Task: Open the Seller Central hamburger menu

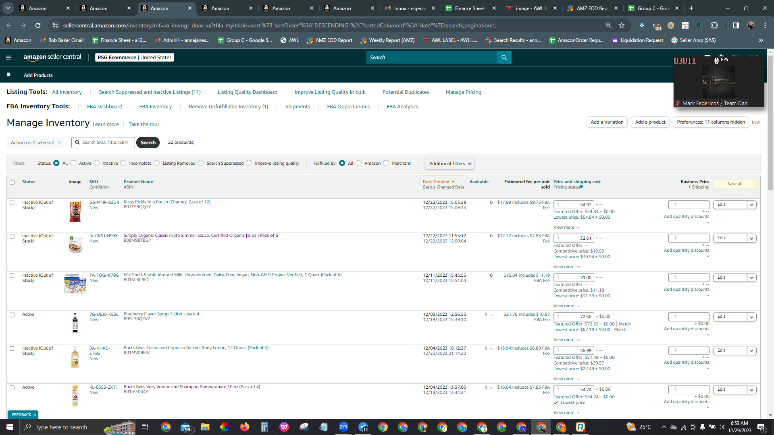Action: pos(8,58)
